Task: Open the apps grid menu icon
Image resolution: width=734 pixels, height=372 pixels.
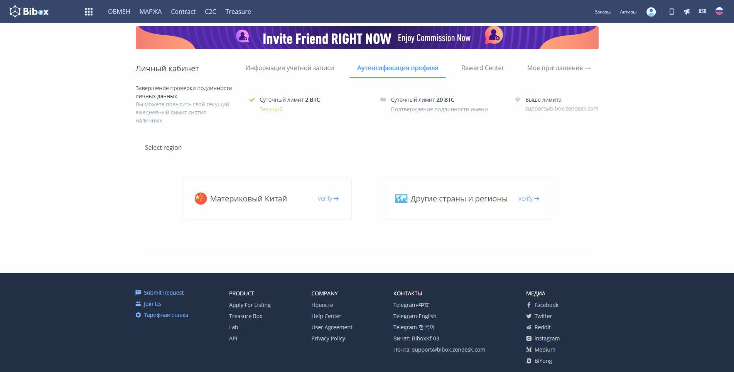Action: click(x=89, y=12)
